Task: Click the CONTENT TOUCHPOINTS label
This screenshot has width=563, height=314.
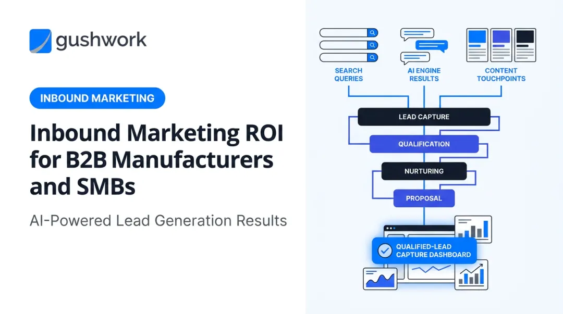Action: pos(501,74)
